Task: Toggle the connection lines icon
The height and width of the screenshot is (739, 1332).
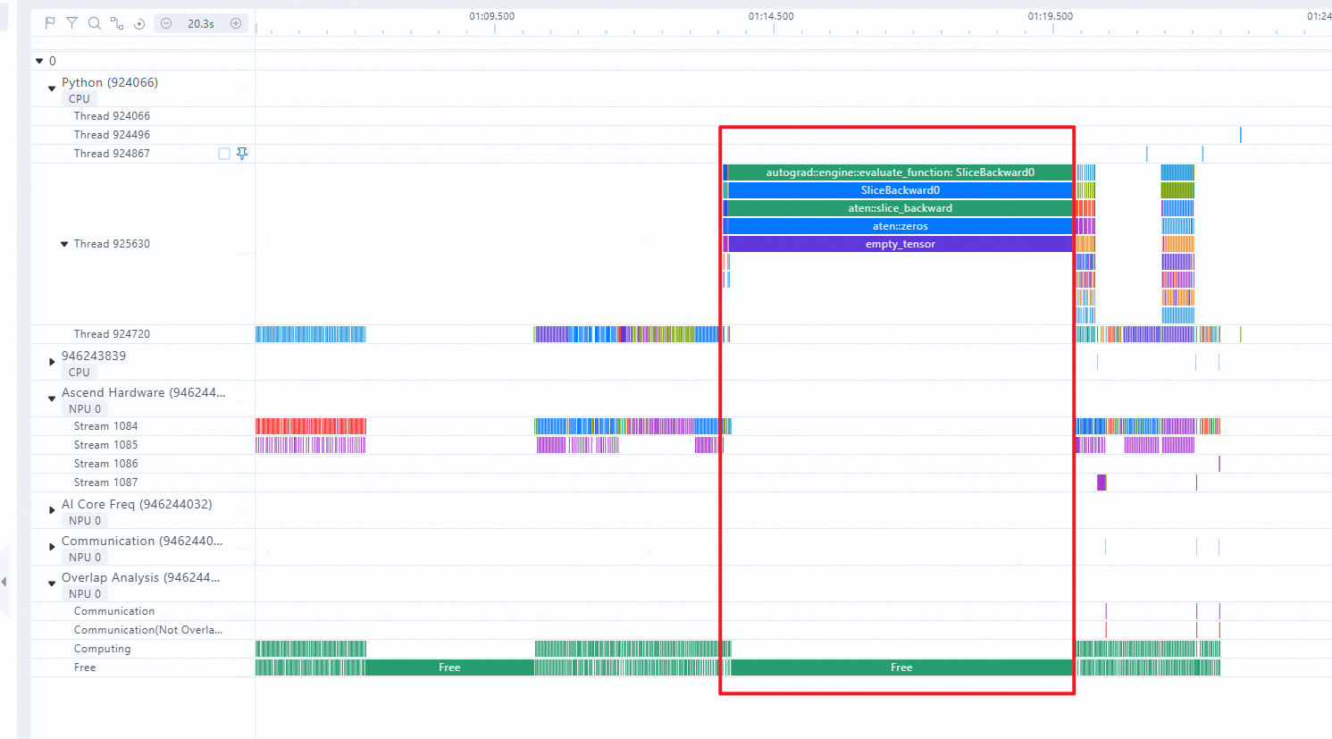Action: coord(117,23)
